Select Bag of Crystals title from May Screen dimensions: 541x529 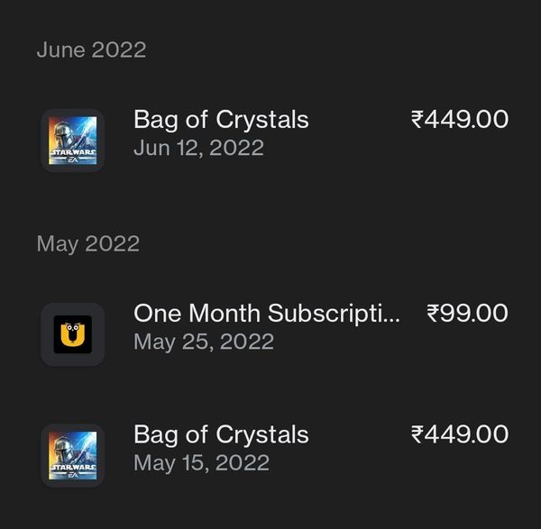click(x=221, y=434)
